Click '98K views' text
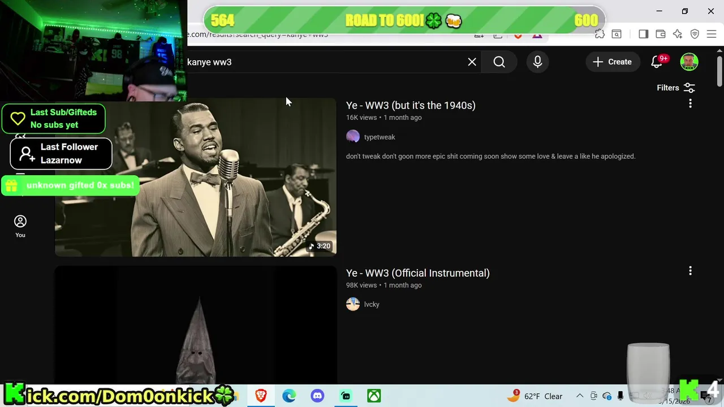 [x=361, y=285]
